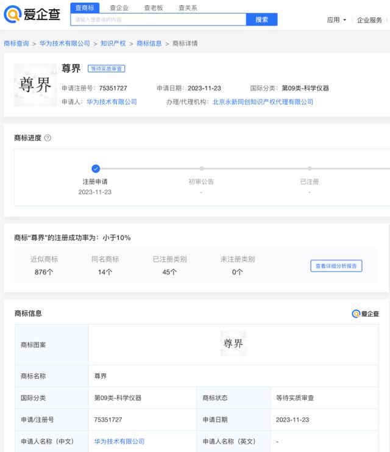Click the small 尊界 image in 商标图案 row
This screenshot has width=390, height=452.
coord(233,343)
